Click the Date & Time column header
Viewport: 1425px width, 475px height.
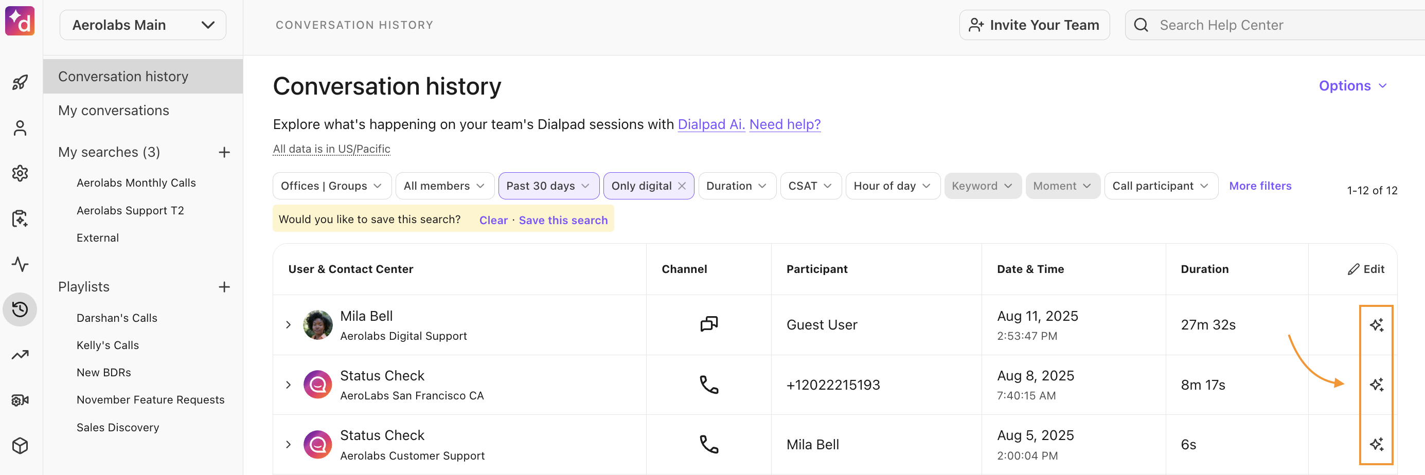pos(1030,269)
